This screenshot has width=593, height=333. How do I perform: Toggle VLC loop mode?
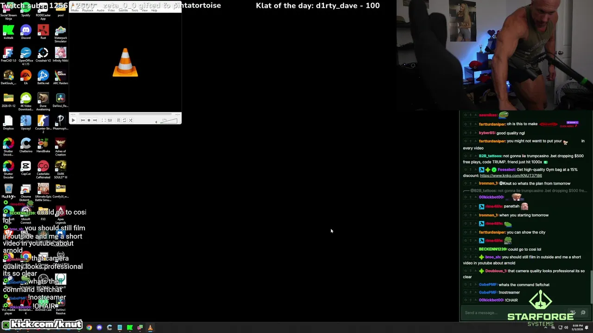point(125,120)
